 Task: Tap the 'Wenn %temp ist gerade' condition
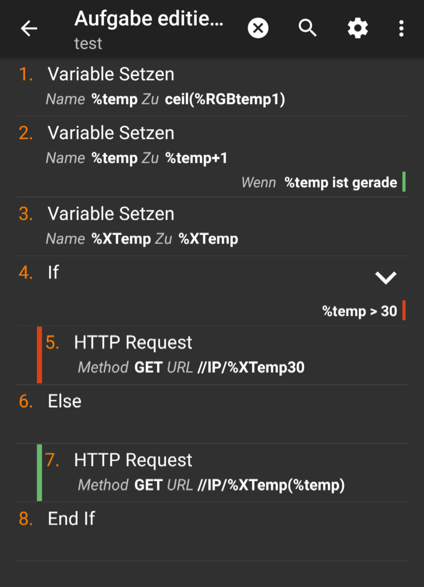(x=319, y=183)
